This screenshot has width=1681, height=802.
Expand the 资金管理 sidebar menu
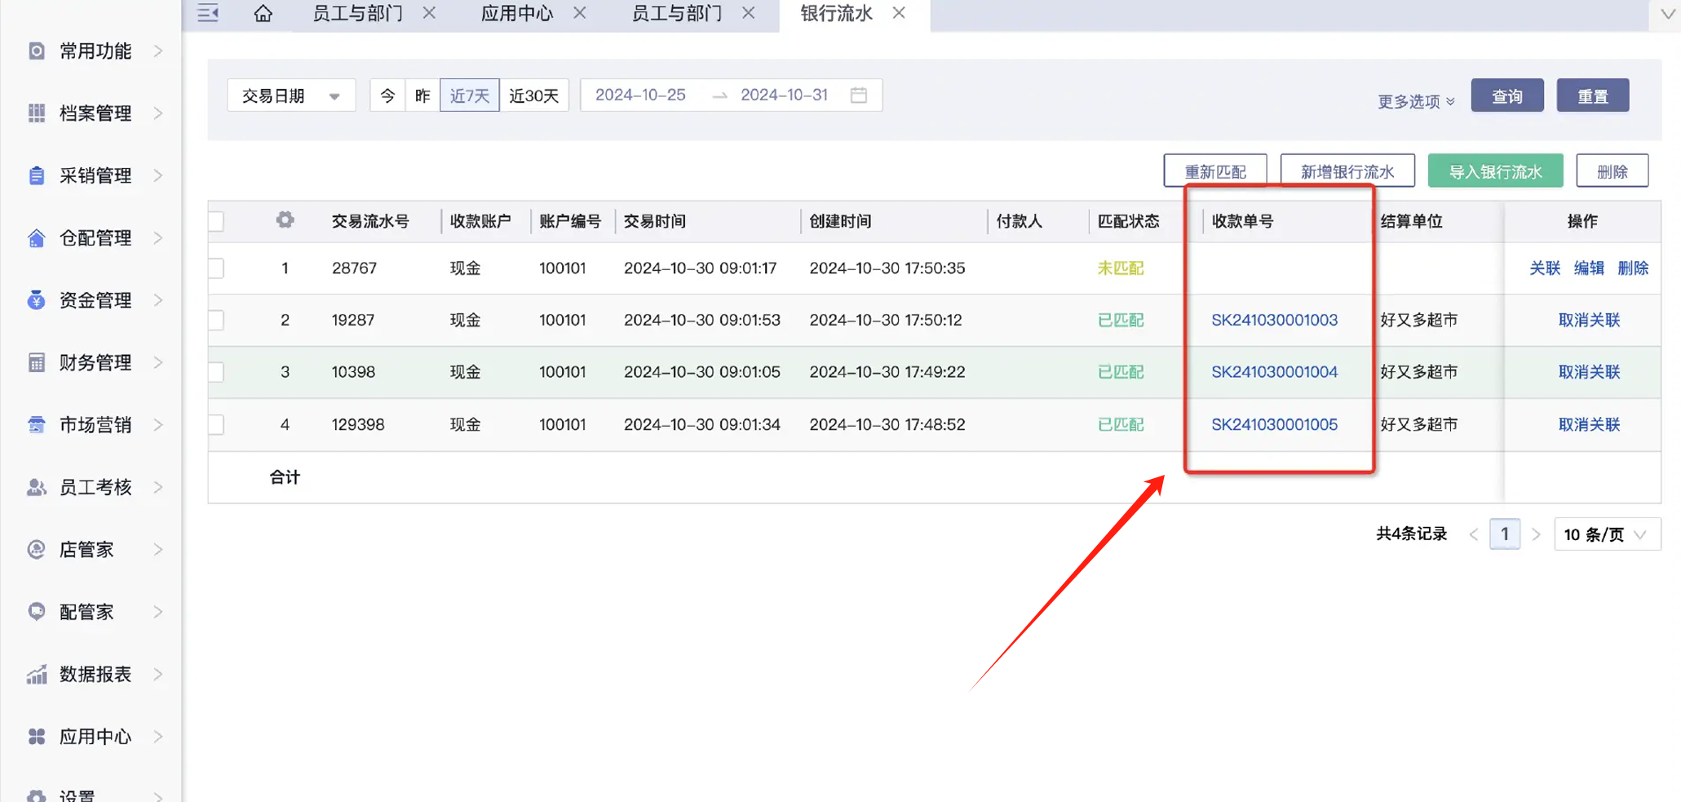pyautogui.click(x=158, y=300)
